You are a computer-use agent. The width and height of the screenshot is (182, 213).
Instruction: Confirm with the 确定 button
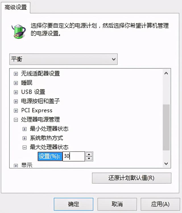click(73, 204)
